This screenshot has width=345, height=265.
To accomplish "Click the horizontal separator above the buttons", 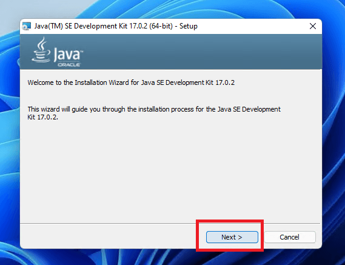I will coord(171,223).
